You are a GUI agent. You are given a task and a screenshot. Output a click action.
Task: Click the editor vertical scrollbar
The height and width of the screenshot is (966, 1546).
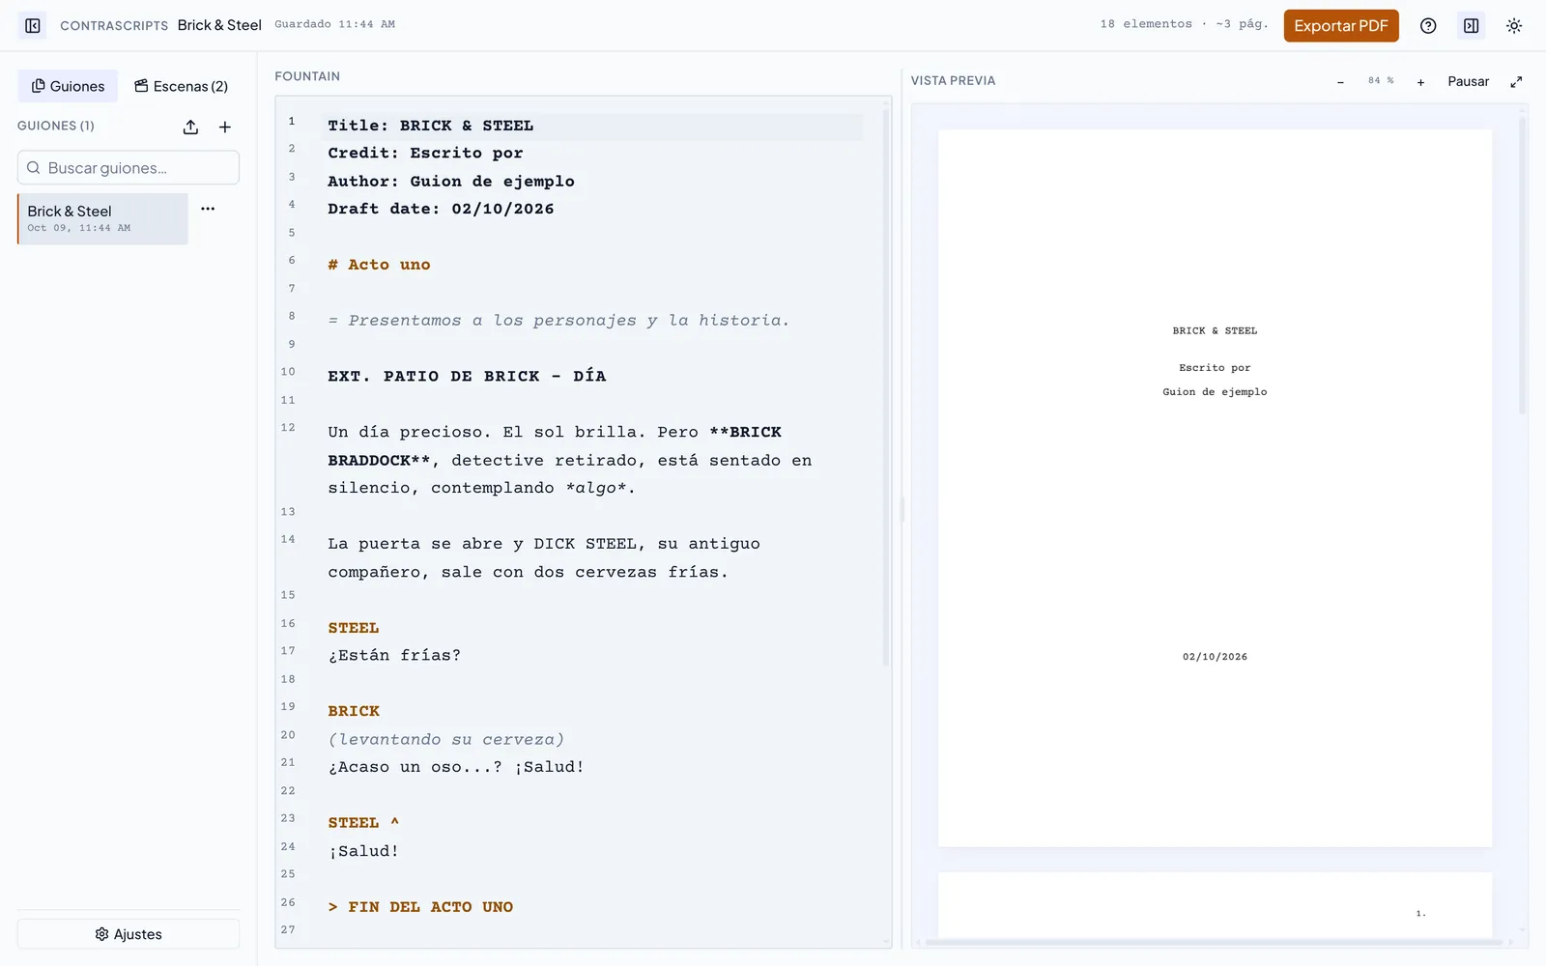[x=885, y=386]
